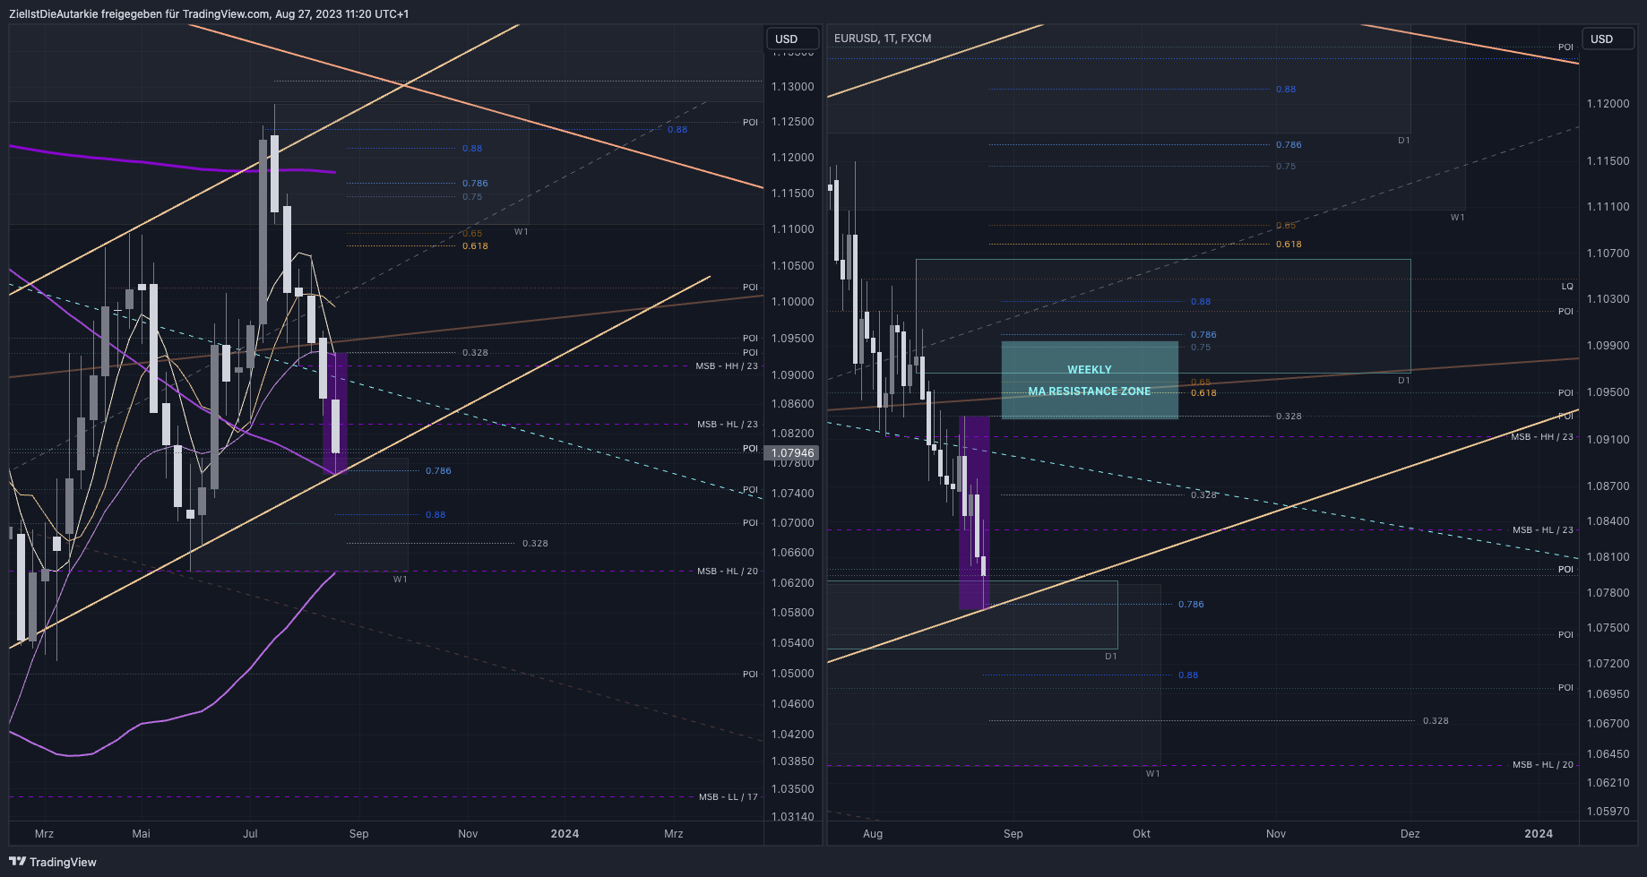Open the USD currency selector on right chart
The image size is (1647, 877).
pos(1608,39)
